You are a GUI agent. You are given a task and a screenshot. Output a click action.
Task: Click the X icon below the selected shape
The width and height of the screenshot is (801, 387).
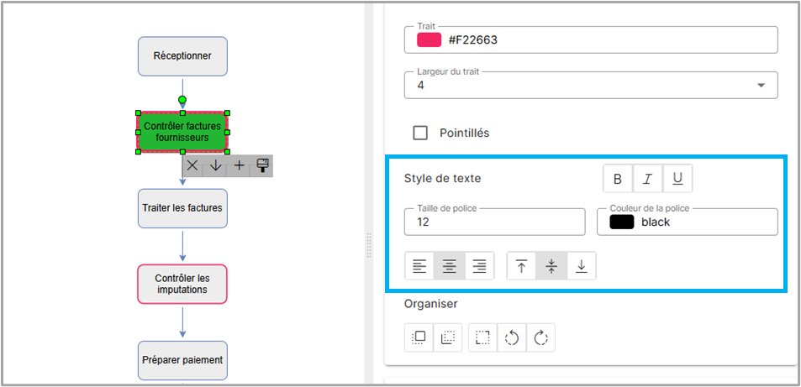[192, 165]
